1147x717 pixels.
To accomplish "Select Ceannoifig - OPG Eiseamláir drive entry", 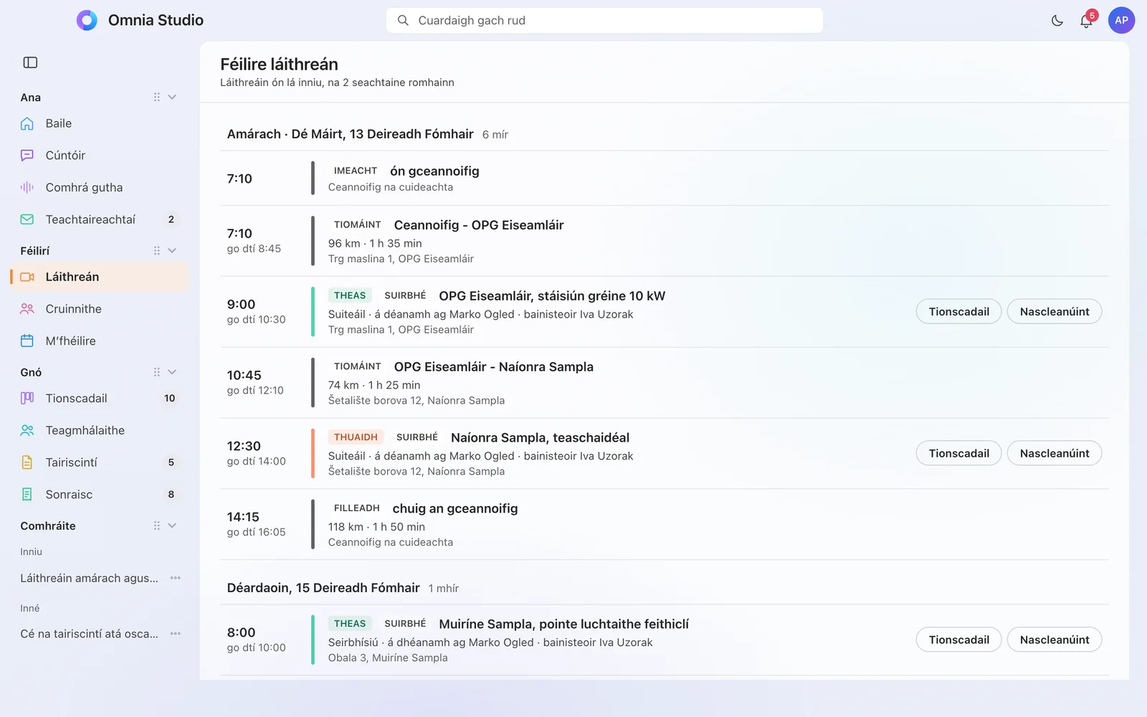I will tap(664, 241).
